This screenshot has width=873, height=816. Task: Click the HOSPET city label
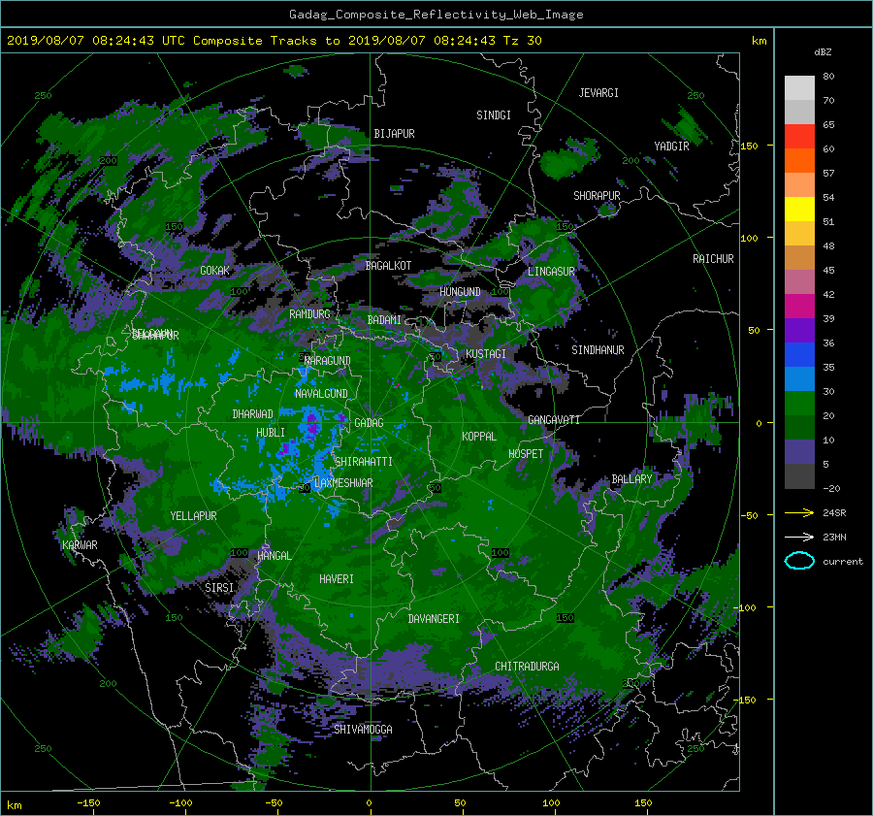[x=526, y=454]
